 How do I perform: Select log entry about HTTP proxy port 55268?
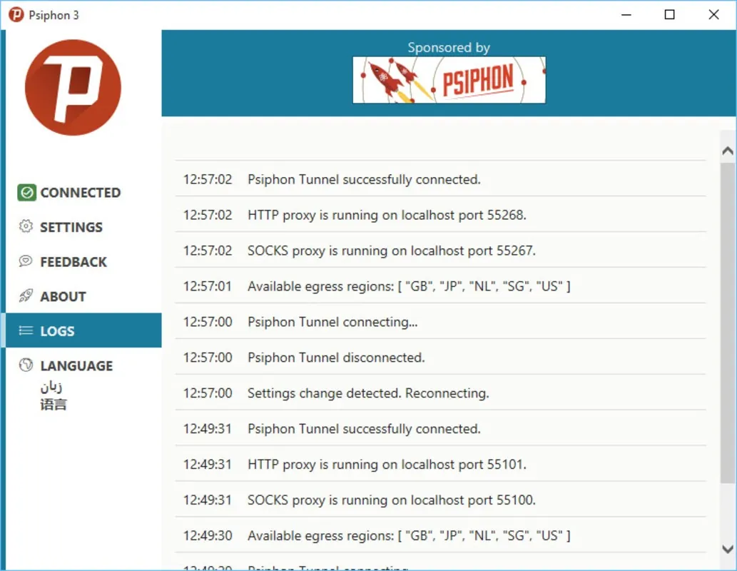(x=440, y=214)
